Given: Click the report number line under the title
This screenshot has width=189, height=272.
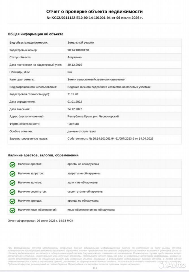Looking at the screenshot, I should pos(94,18).
